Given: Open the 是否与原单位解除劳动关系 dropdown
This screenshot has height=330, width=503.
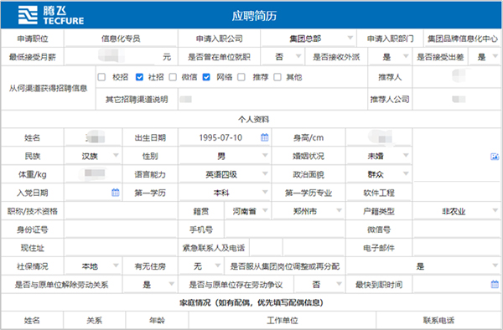Looking at the screenshot, I should tap(150, 285).
